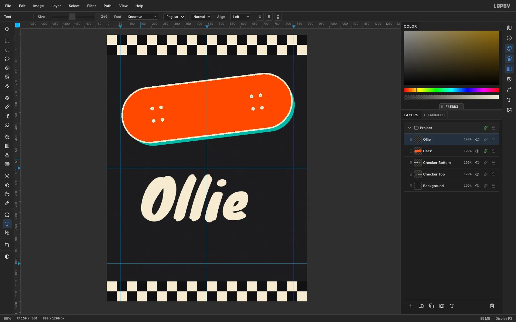Open the Normal blend dropdown
The width and height of the screenshot is (516, 322).
tap(201, 17)
